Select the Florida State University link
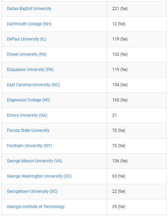The width and height of the screenshot is (168, 216). 28,130
